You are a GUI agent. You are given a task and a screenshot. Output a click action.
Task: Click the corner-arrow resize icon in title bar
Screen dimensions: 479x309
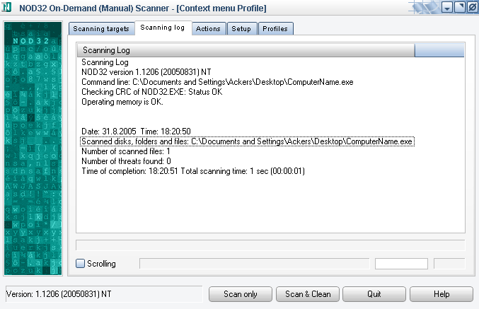(459, 8)
